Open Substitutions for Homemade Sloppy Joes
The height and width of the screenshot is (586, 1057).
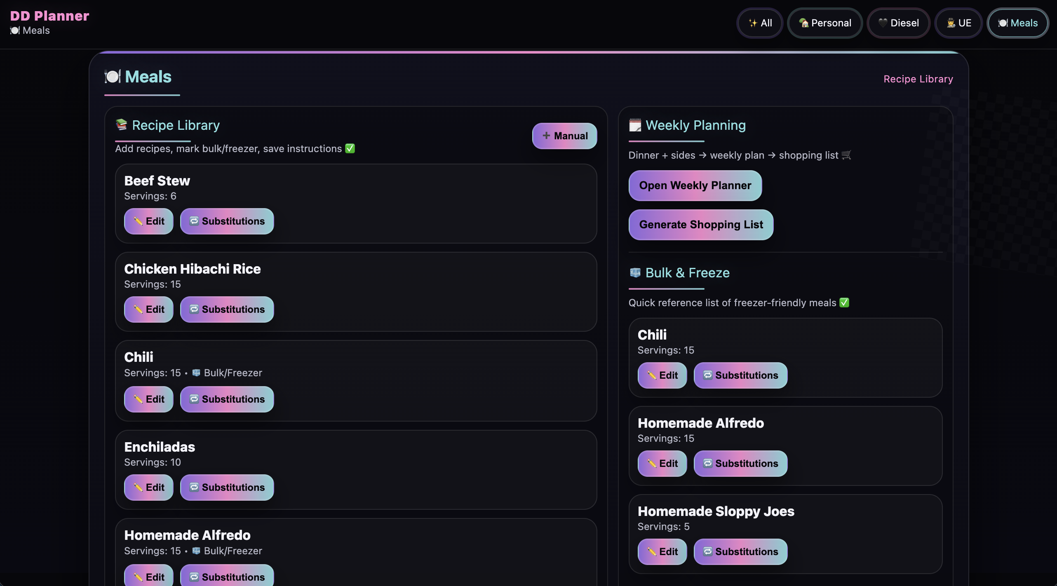coord(740,552)
